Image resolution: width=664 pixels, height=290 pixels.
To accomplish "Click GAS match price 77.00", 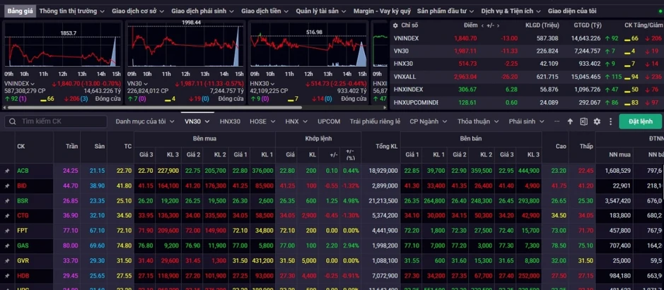I will [x=287, y=246].
